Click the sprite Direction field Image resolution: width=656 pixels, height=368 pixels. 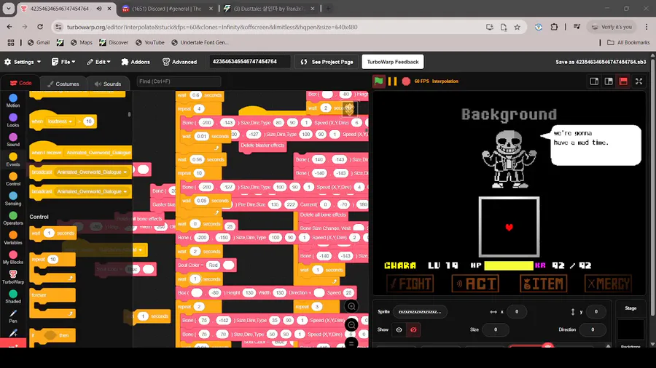593,329
